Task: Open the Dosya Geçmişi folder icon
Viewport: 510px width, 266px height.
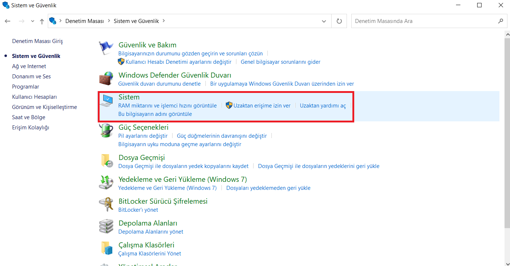Action: pos(107,161)
